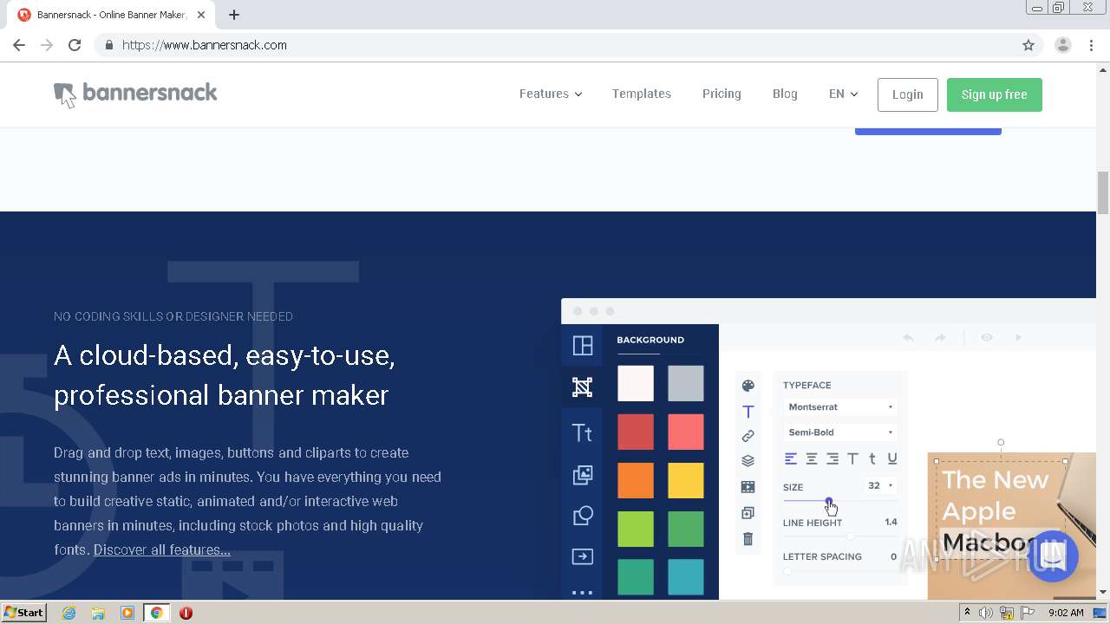Click the blue T text properties icon
The image size is (1110, 624).
[x=748, y=412]
